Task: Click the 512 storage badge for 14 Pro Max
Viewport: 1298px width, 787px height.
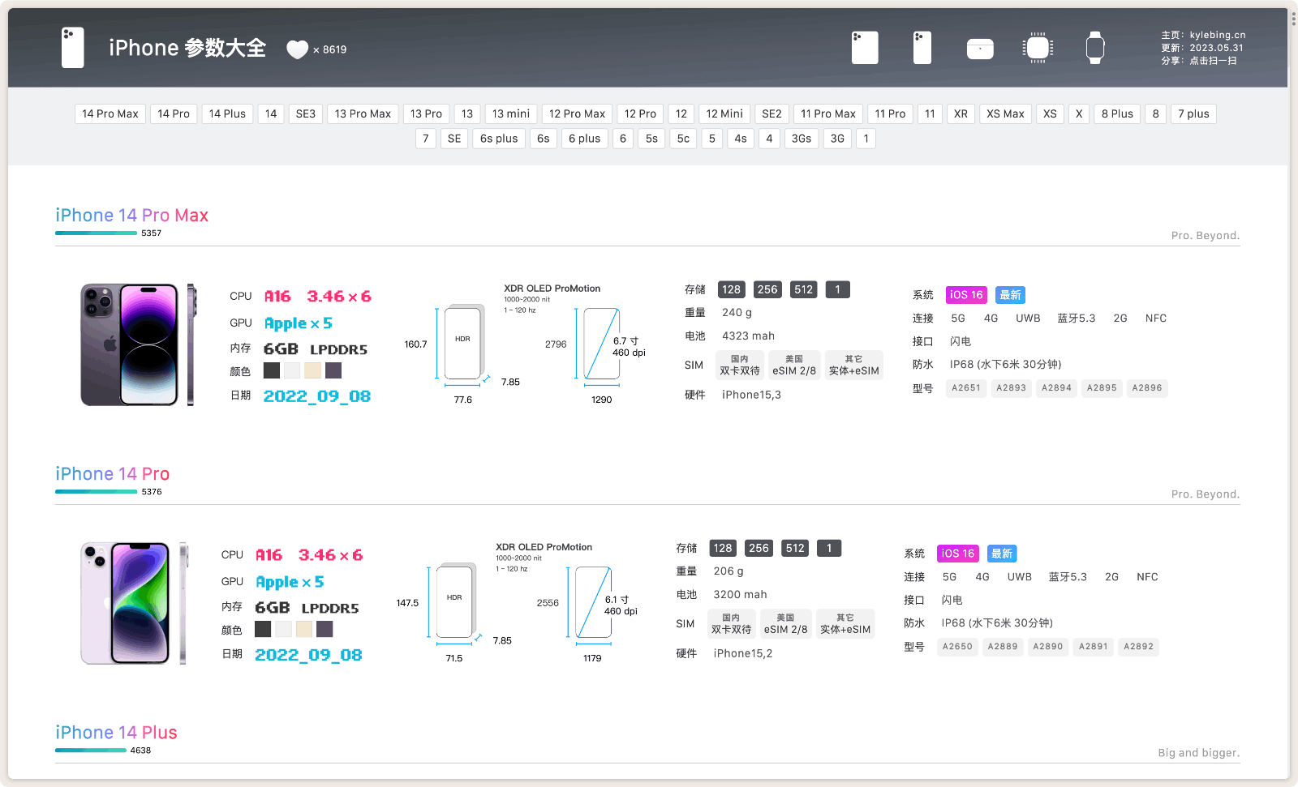Action: coord(804,289)
